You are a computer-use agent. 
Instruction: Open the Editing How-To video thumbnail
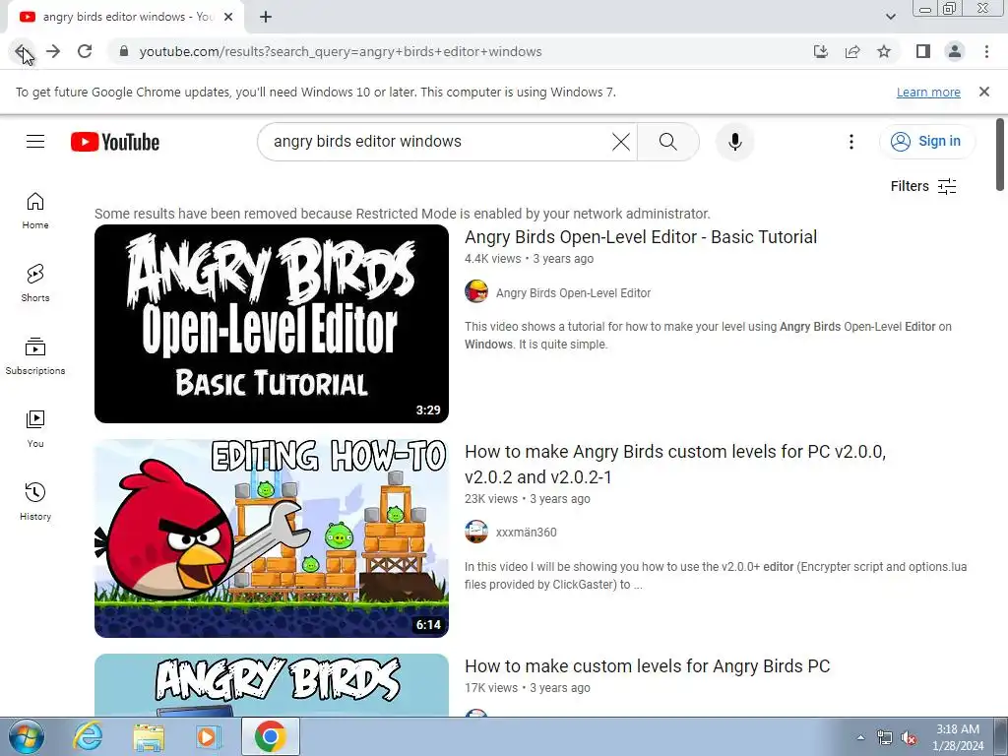272,538
